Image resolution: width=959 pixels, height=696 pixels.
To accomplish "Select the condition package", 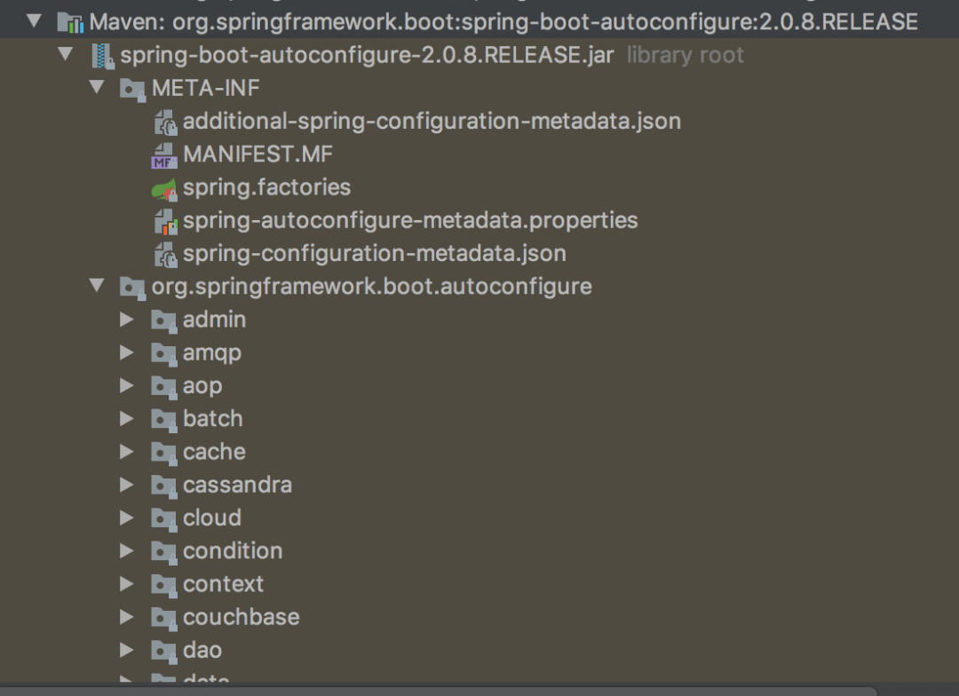I will pyautogui.click(x=233, y=550).
